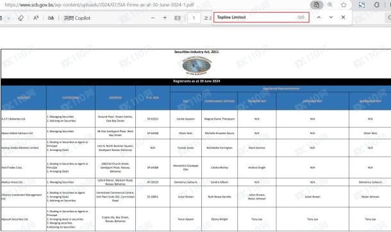The width and height of the screenshot is (391, 232).
Task: Click 'Julian Brown' in the CEO column
Action: [186, 197]
